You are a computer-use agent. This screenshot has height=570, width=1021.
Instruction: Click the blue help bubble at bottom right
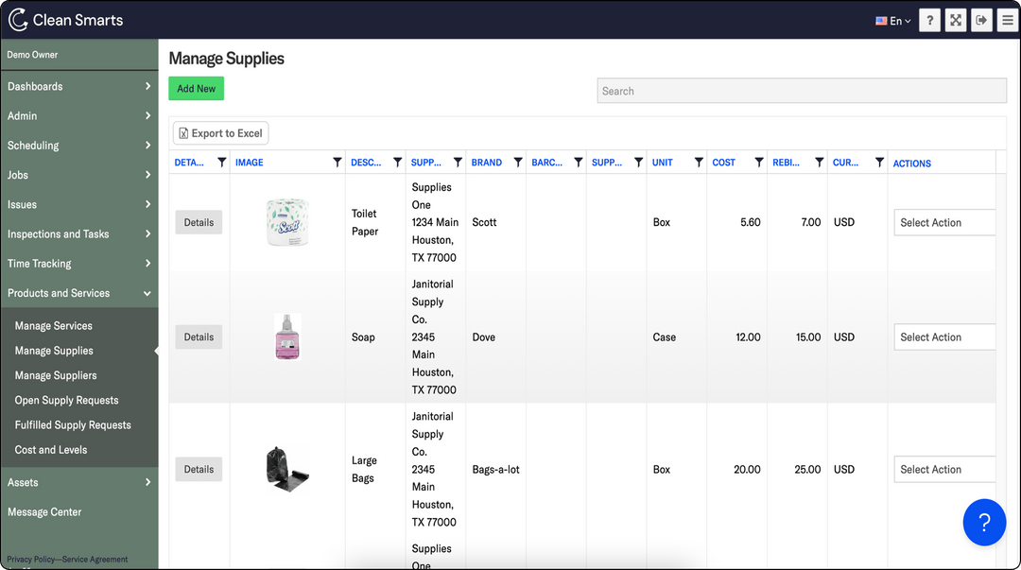pyautogui.click(x=984, y=522)
